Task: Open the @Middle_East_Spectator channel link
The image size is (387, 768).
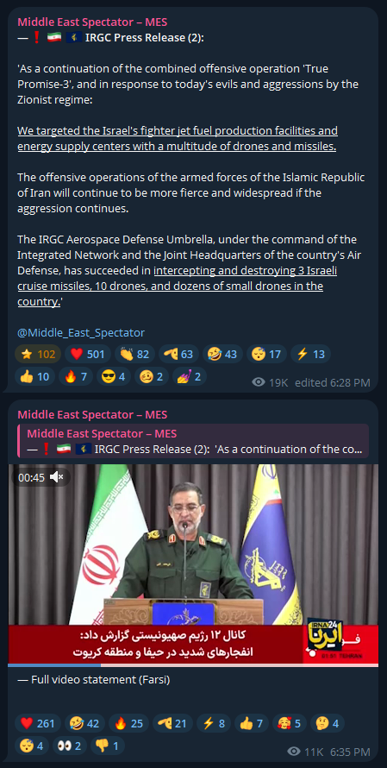Action: pyautogui.click(x=81, y=332)
